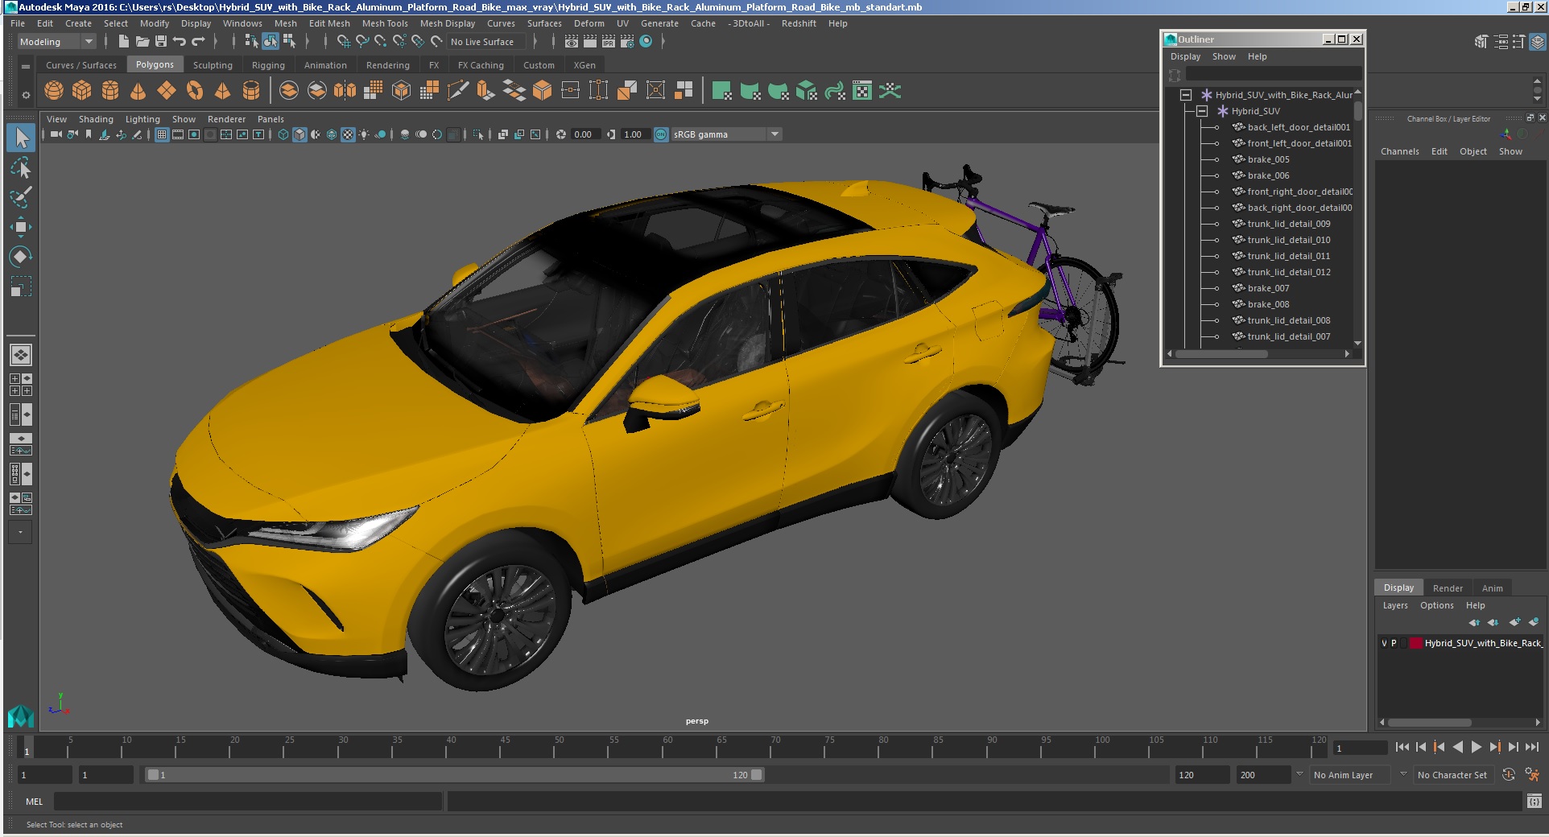1549x837 pixels.
Task: Toggle viewport grid display
Action: tap(162, 134)
